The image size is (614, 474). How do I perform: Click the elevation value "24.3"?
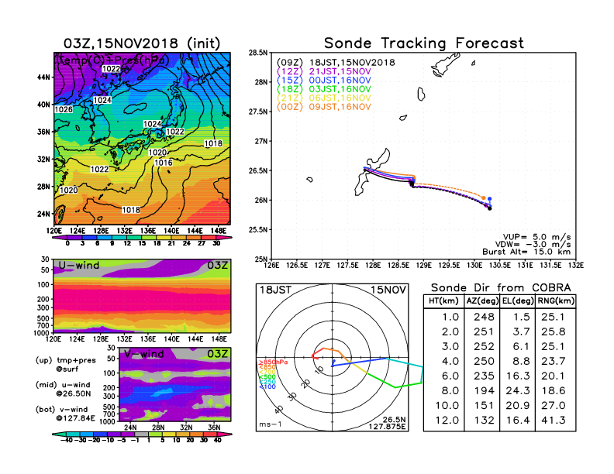click(x=518, y=391)
